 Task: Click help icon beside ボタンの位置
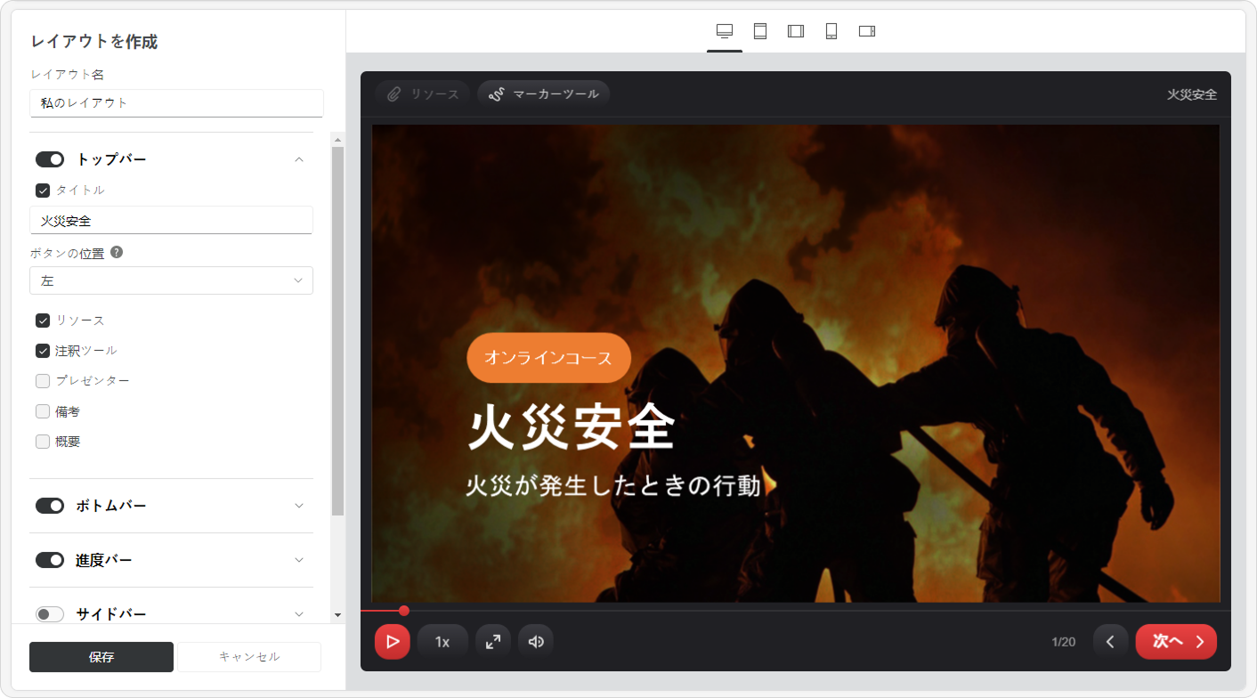point(117,252)
